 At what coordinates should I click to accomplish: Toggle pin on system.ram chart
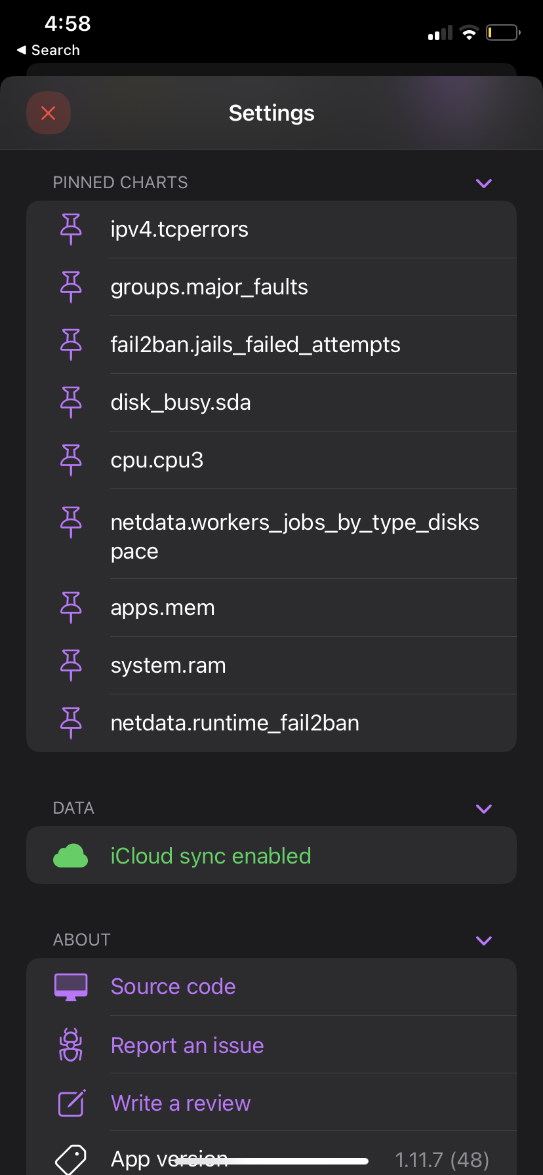(71, 666)
